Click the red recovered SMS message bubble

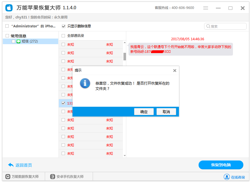181,49
